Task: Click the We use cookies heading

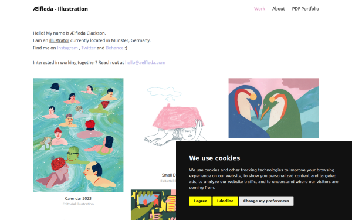Action: point(215,158)
